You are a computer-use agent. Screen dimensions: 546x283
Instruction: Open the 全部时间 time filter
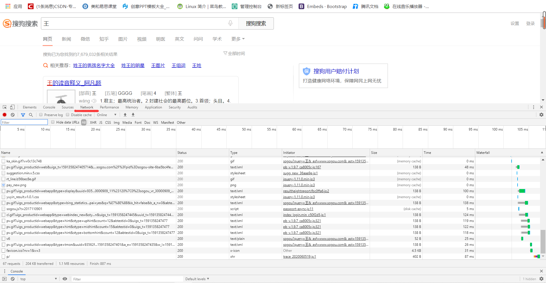pos(234,53)
